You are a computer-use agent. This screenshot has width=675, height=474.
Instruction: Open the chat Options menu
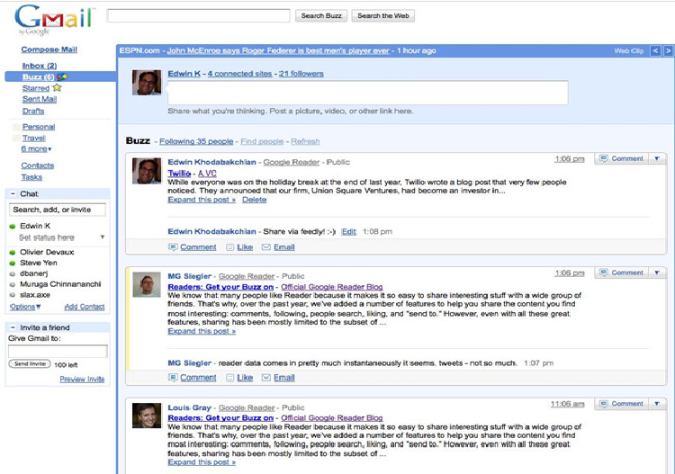coord(25,307)
